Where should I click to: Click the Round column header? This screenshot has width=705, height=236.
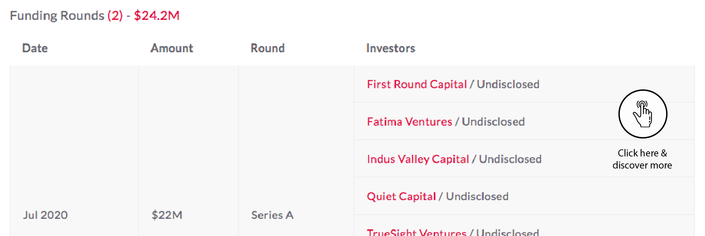(x=268, y=48)
